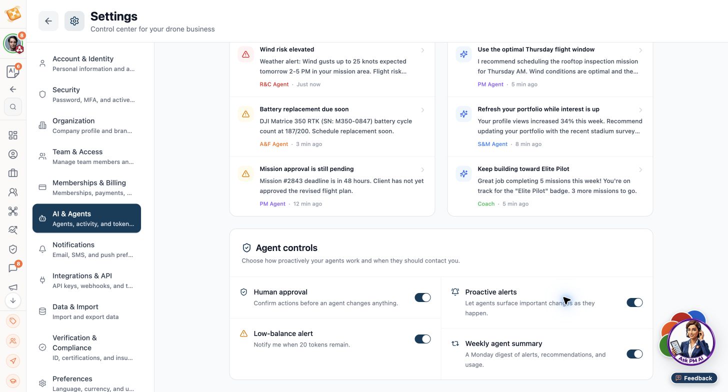Open the Ask PM AI assistant
728x392 pixels.
691,342
